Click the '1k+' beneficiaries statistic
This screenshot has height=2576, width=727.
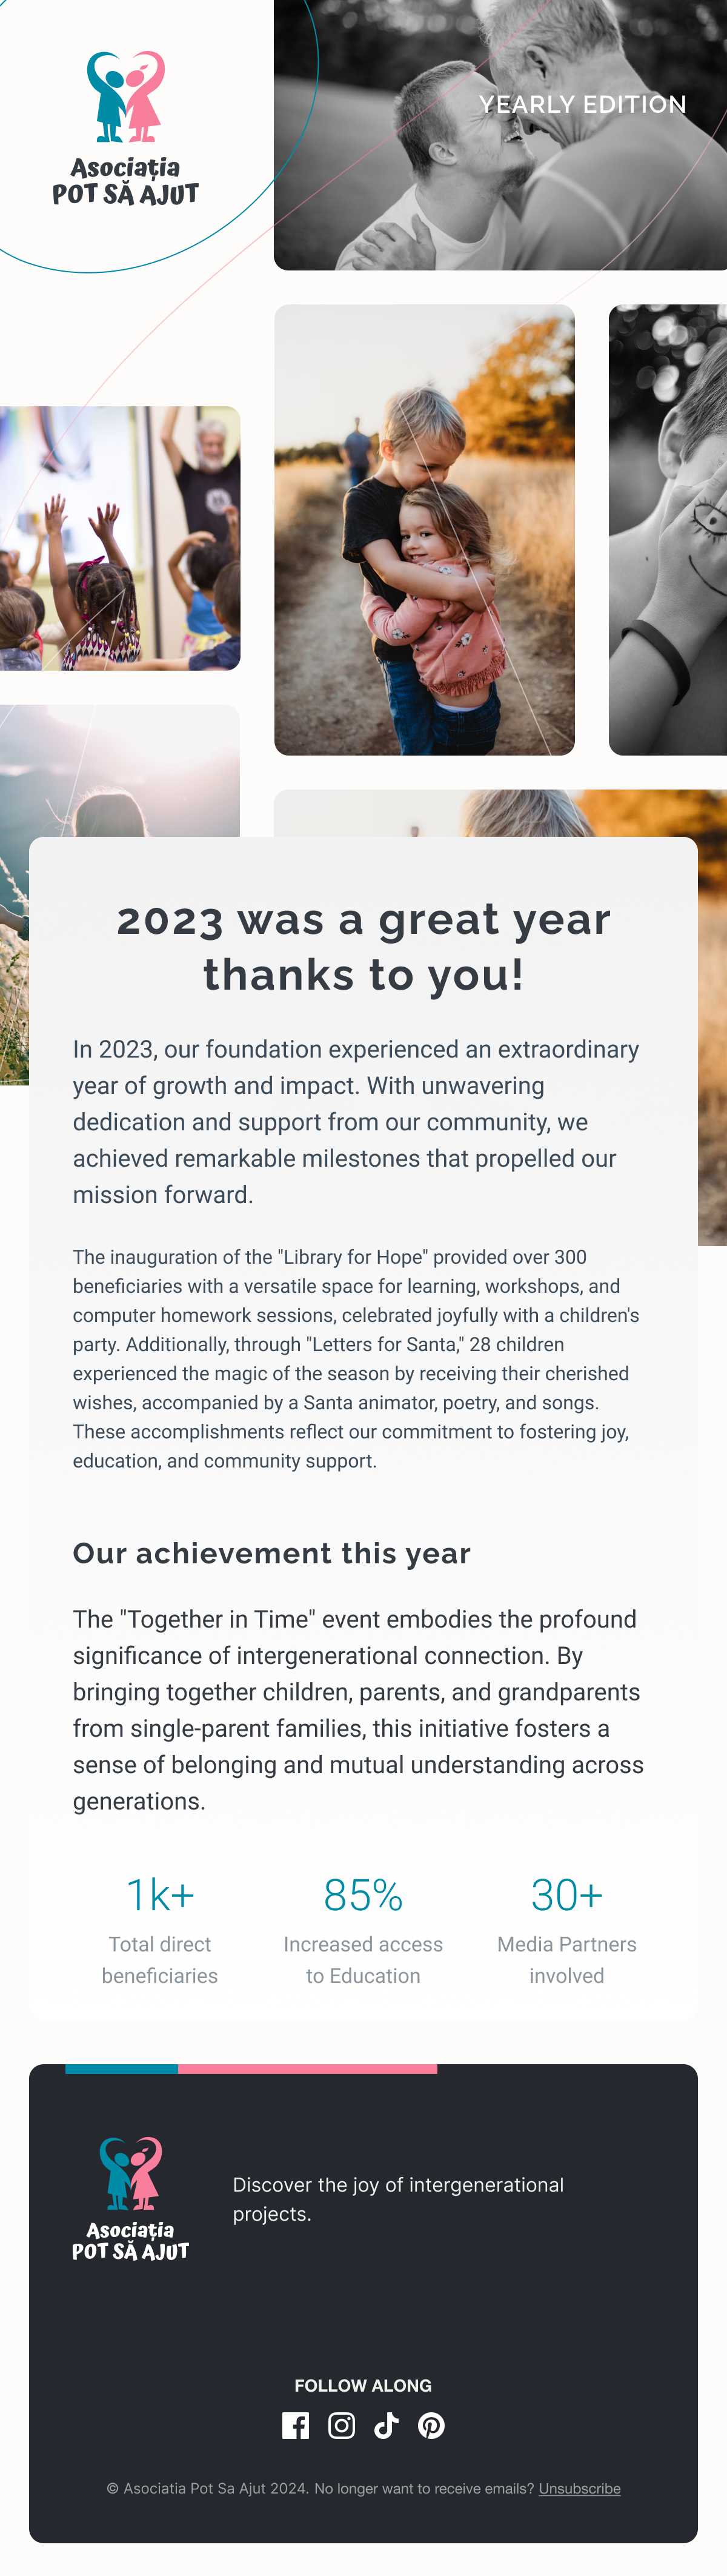160,1895
